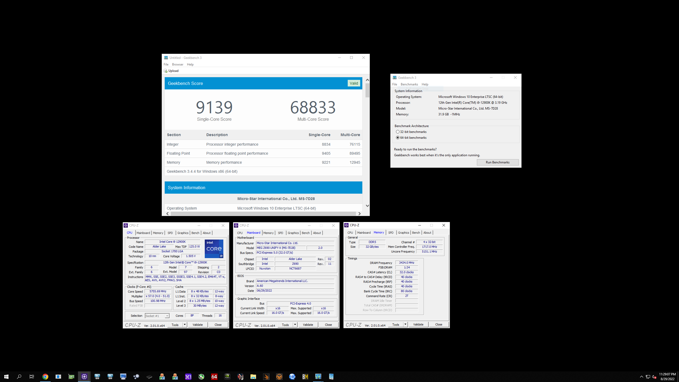Open Task View from the taskbar
The image size is (679, 382).
[32, 376]
